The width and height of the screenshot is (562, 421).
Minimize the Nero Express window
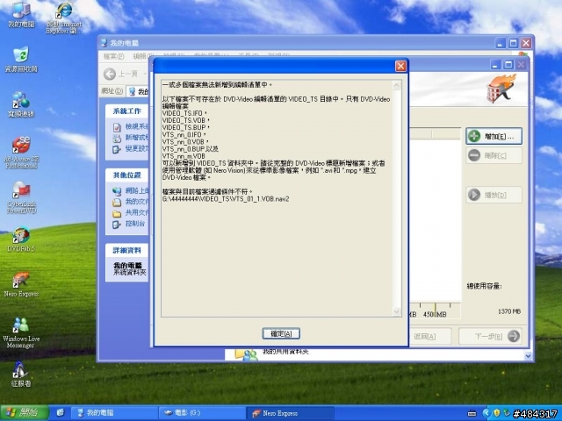pos(495,65)
